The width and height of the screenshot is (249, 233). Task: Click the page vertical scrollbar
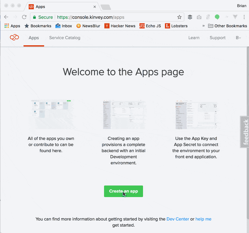pyautogui.click(x=248, y=133)
